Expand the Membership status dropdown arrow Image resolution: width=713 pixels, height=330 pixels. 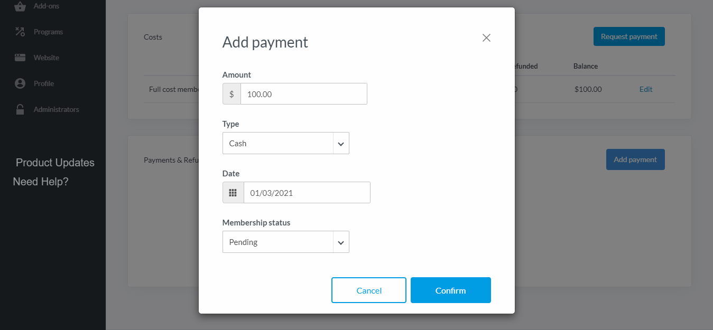(341, 242)
